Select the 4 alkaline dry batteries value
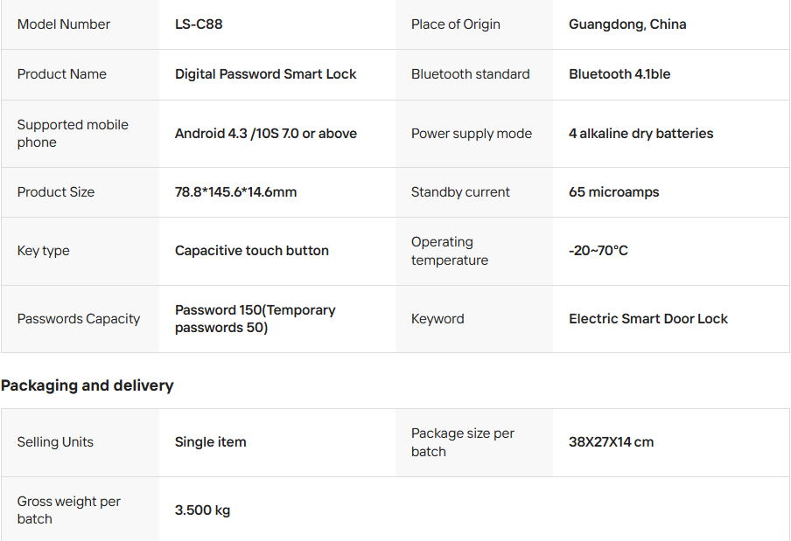 [x=640, y=134]
